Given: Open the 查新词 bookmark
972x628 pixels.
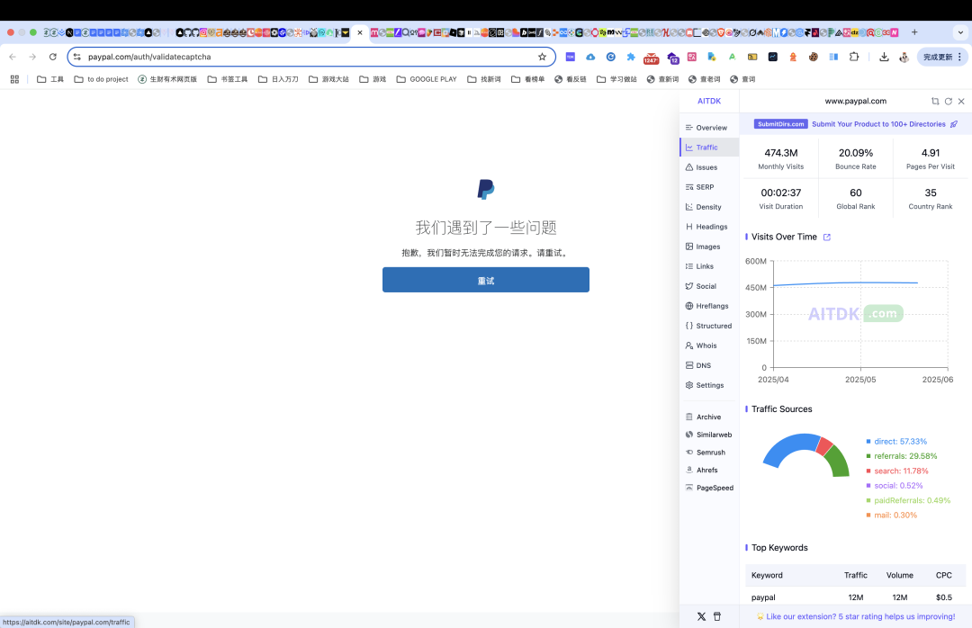Looking at the screenshot, I should [x=662, y=79].
